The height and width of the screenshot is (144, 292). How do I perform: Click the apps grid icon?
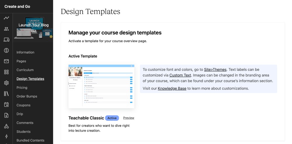tap(6, 72)
